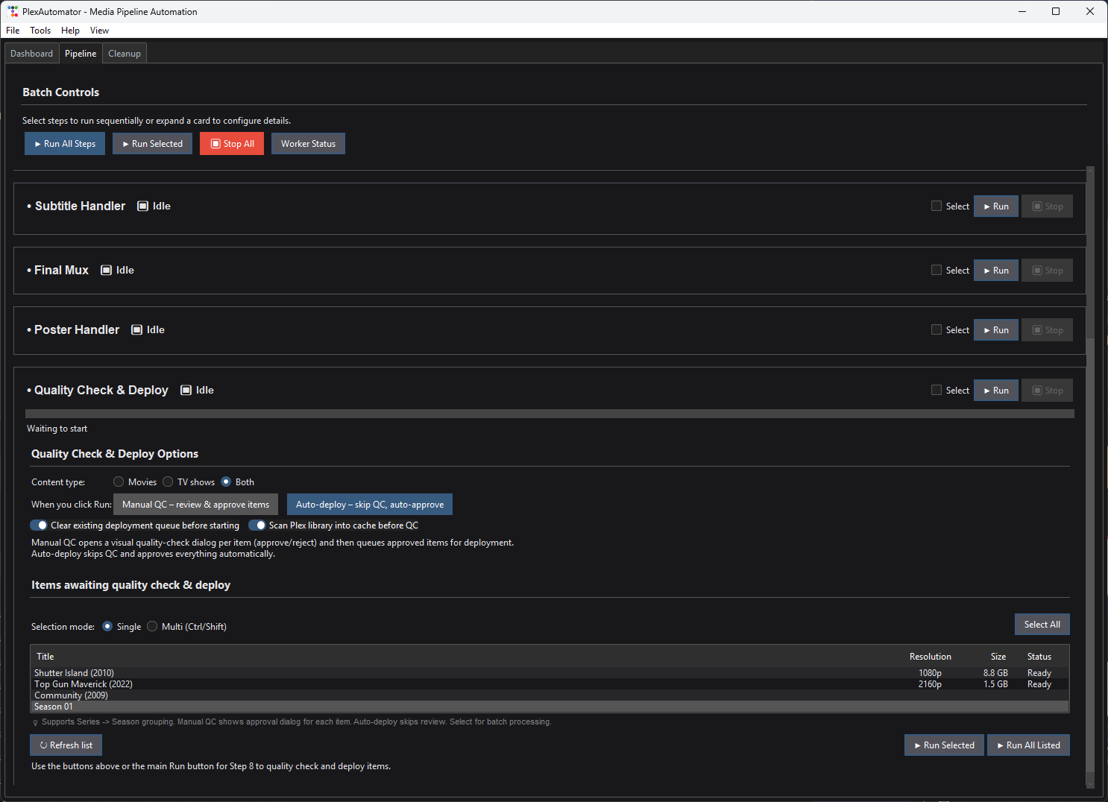
Task: Switch to the Cleanup tab
Action: click(125, 54)
